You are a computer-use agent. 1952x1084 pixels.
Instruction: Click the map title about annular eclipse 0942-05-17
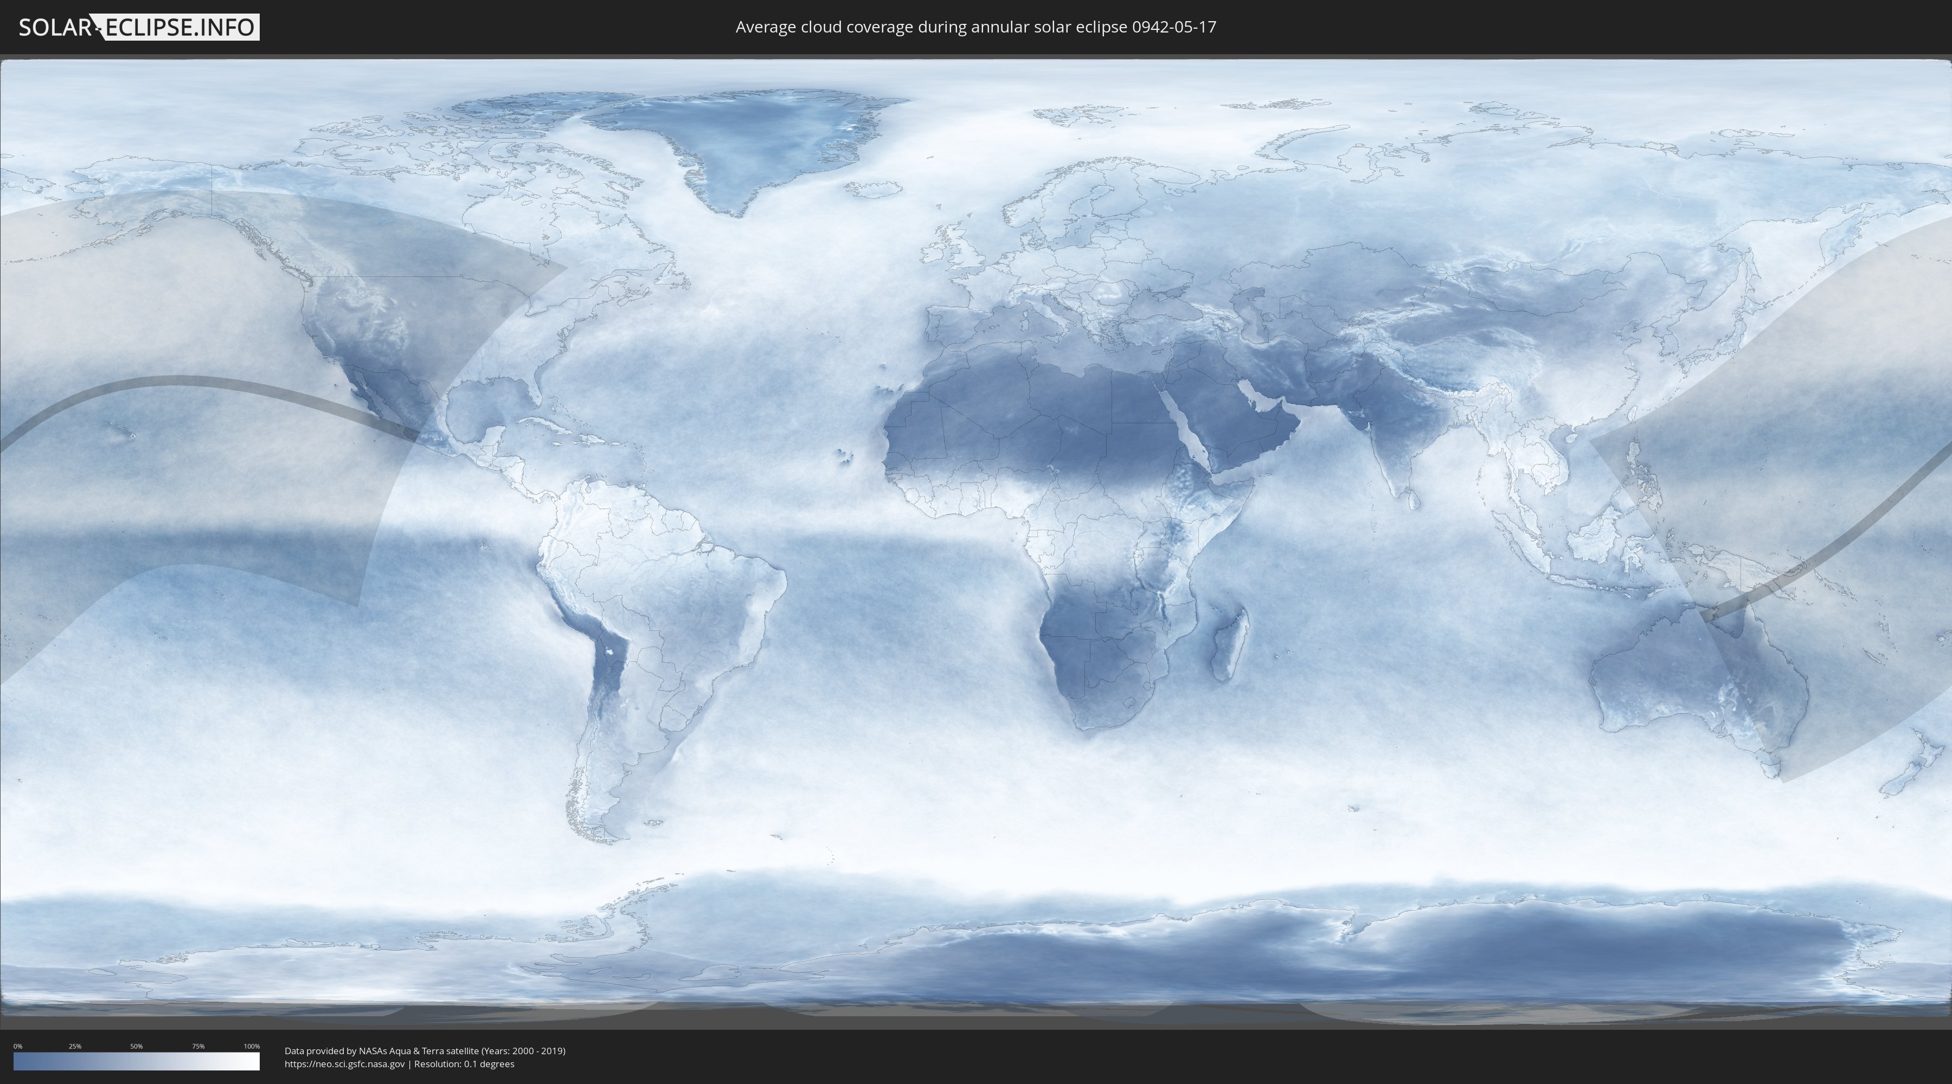(x=976, y=27)
